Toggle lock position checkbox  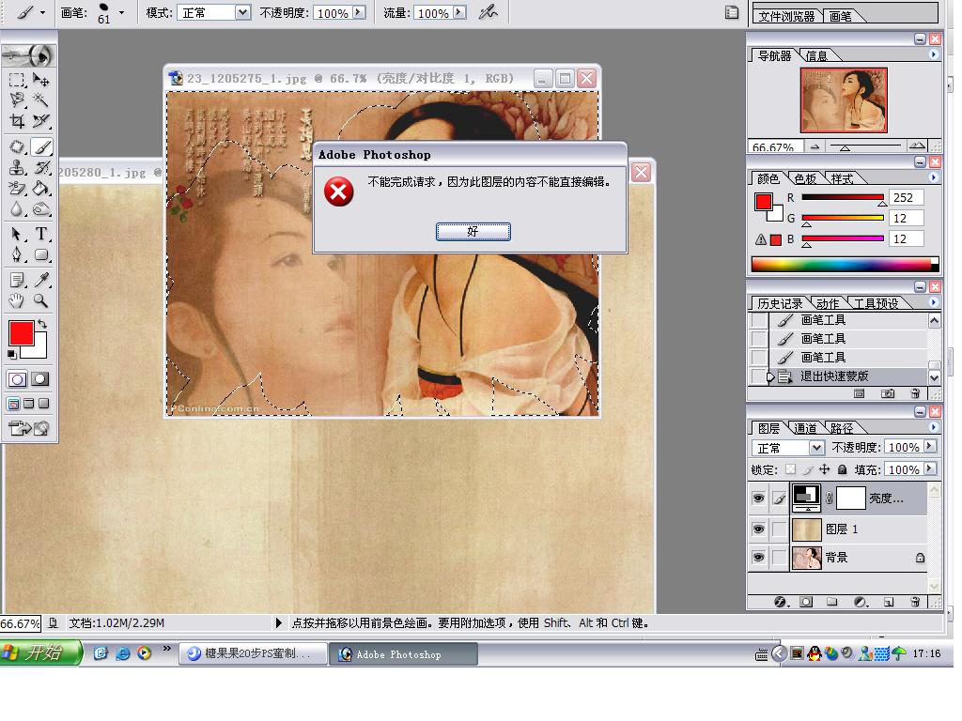pos(825,469)
